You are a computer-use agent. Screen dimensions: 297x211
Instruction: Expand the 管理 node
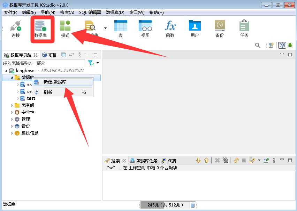[x=12, y=119]
